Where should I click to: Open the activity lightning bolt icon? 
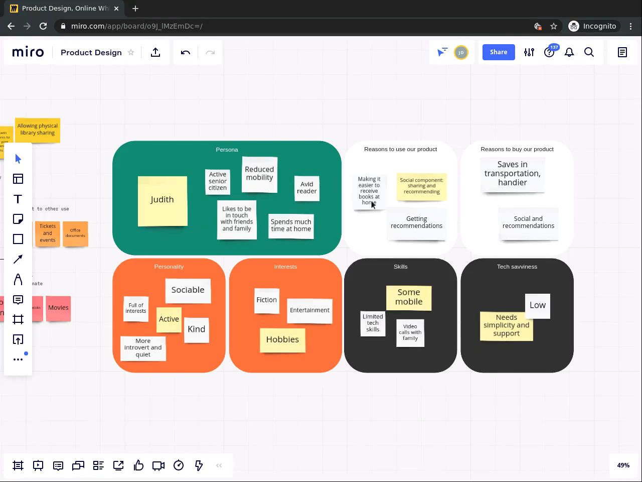pyautogui.click(x=199, y=465)
